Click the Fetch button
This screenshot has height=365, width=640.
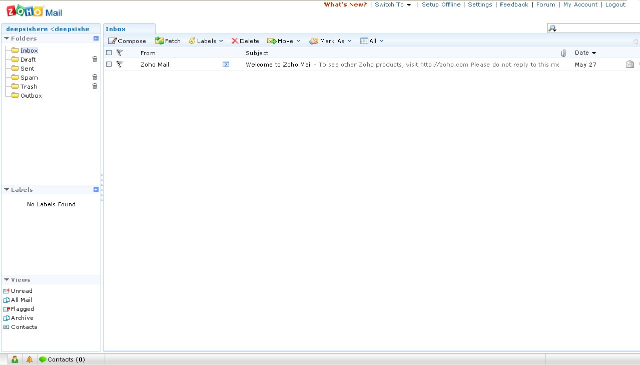(168, 41)
